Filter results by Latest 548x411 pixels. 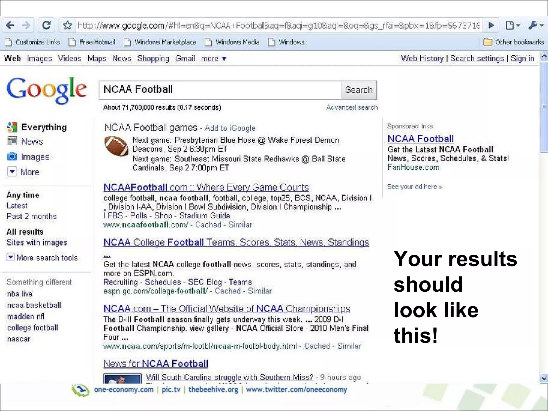pos(17,205)
